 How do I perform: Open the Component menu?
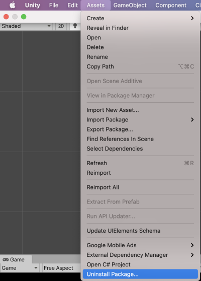171,5
